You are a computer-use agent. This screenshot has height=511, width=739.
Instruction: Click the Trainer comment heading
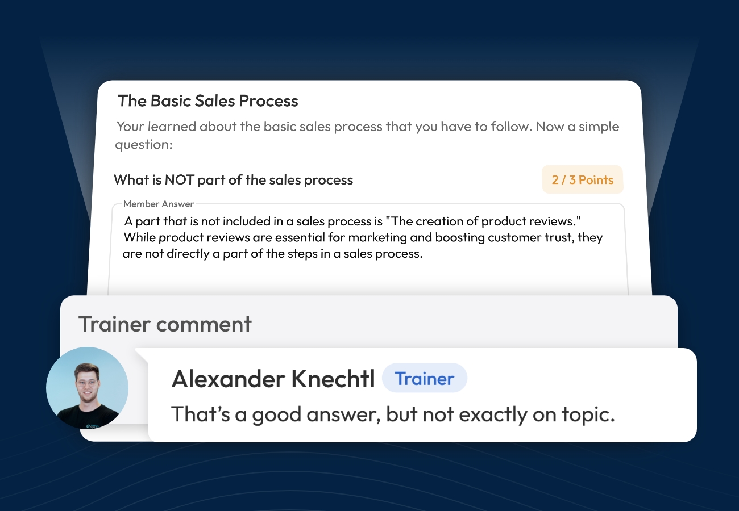(165, 324)
